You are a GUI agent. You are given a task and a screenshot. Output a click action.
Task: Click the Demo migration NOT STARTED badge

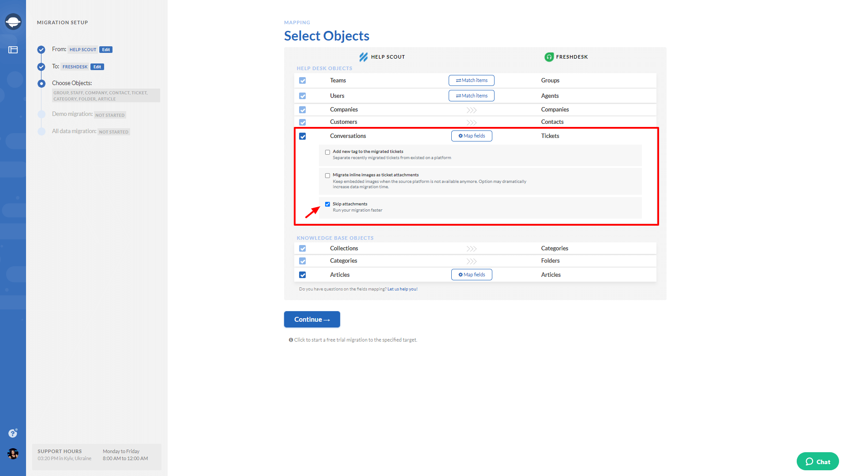tap(110, 115)
